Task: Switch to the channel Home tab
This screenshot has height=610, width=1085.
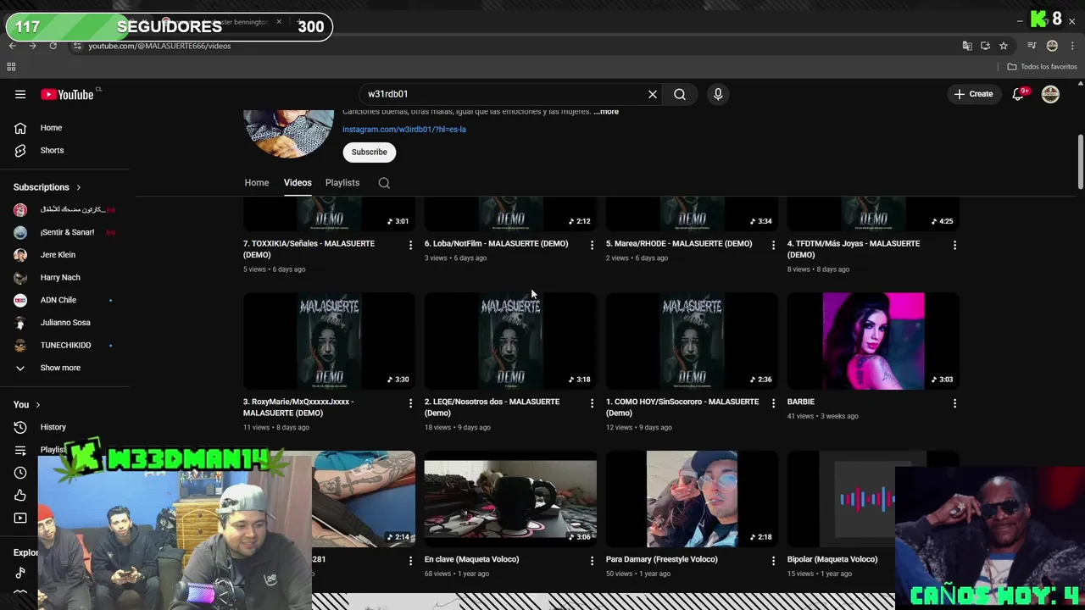Action: (257, 183)
